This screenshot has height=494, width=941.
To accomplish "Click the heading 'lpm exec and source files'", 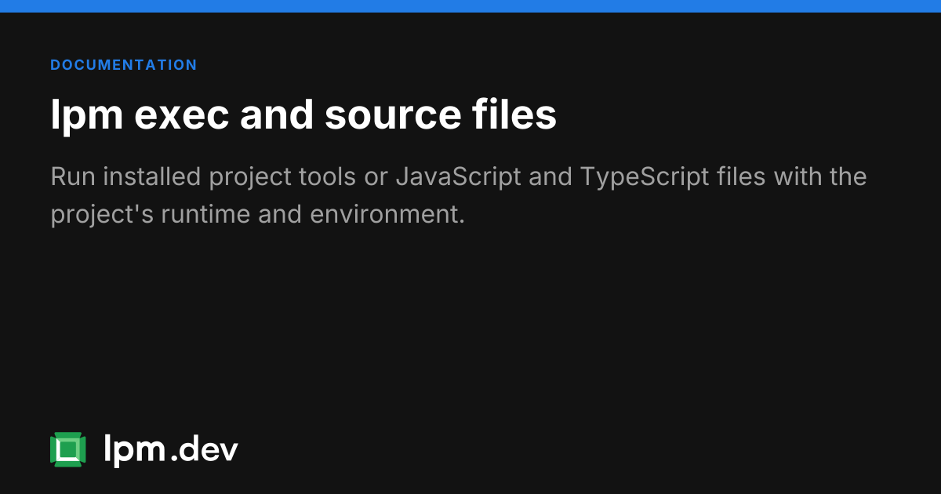I will (303, 114).
